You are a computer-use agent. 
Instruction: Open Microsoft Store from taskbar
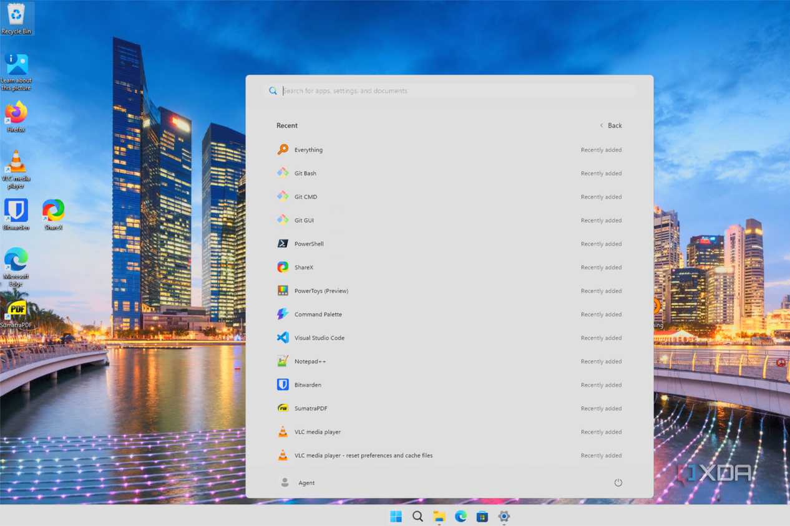[482, 516]
